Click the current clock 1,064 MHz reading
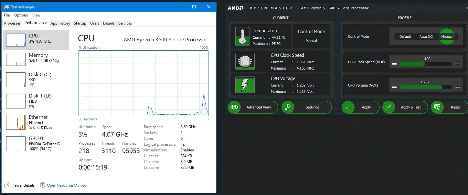The height and width of the screenshot is (195, 468). [305, 62]
